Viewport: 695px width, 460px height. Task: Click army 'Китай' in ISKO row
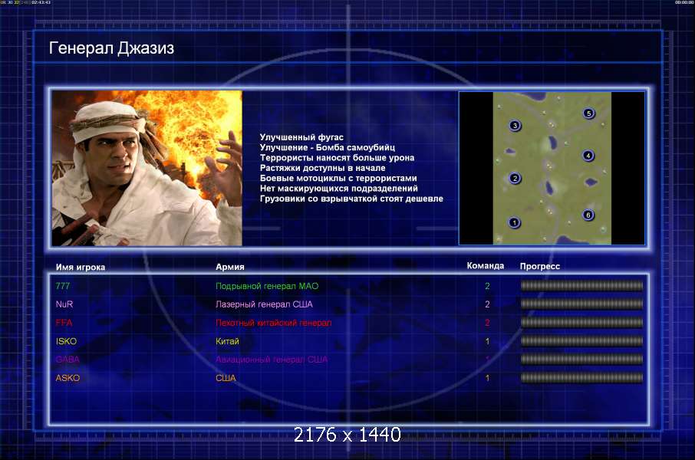(x=227, y=341)
